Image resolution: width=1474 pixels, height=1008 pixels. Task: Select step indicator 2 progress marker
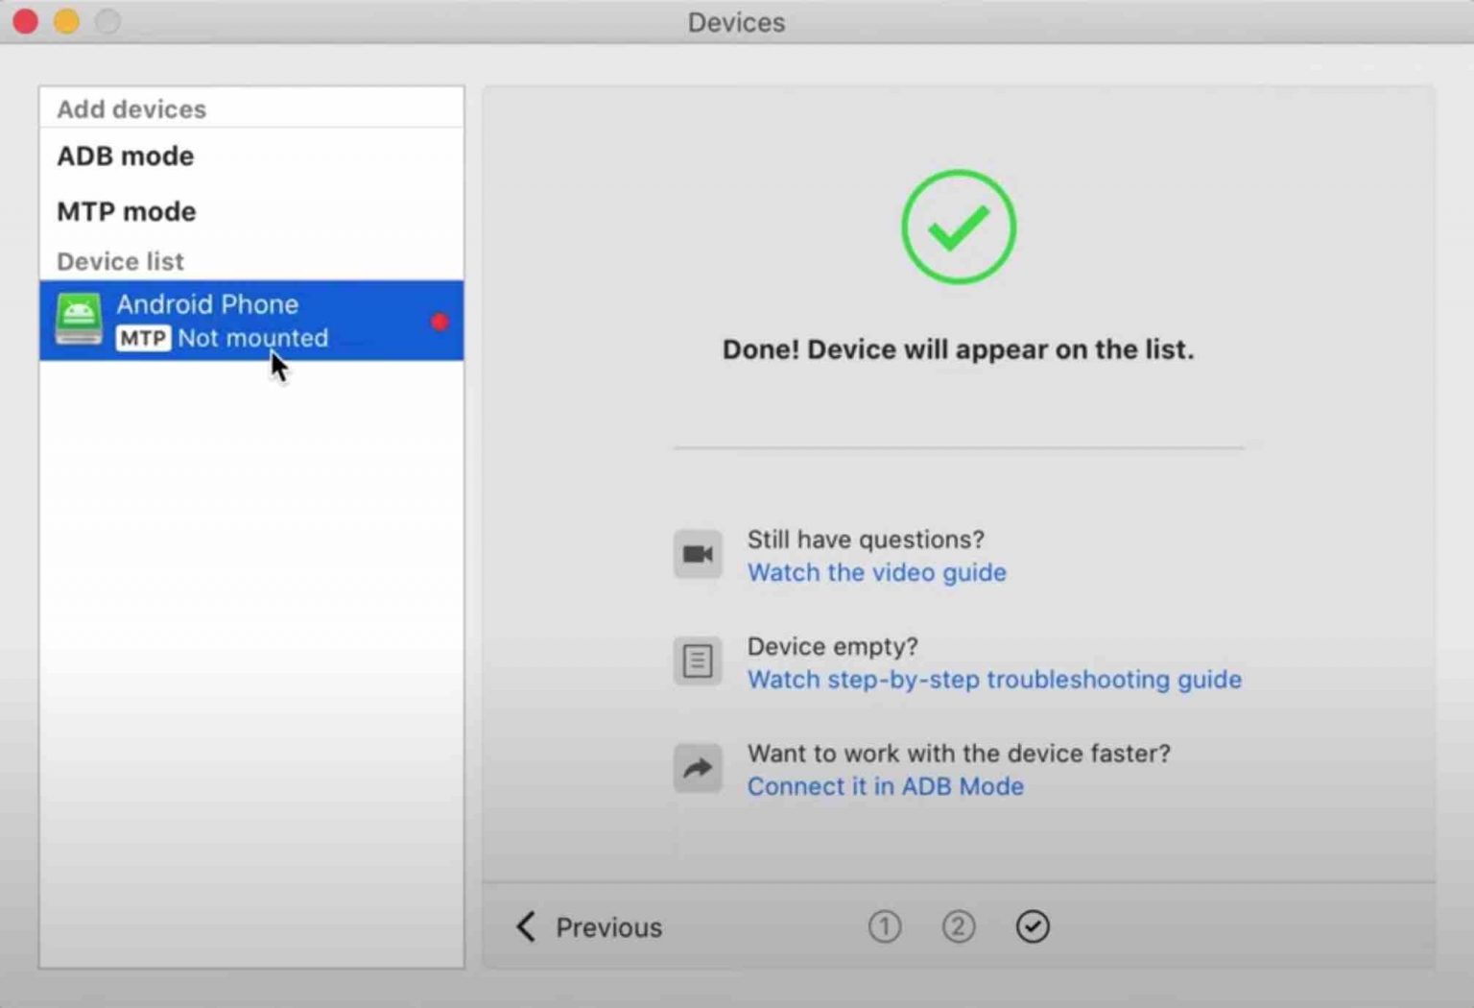click(x=958, y=926)
